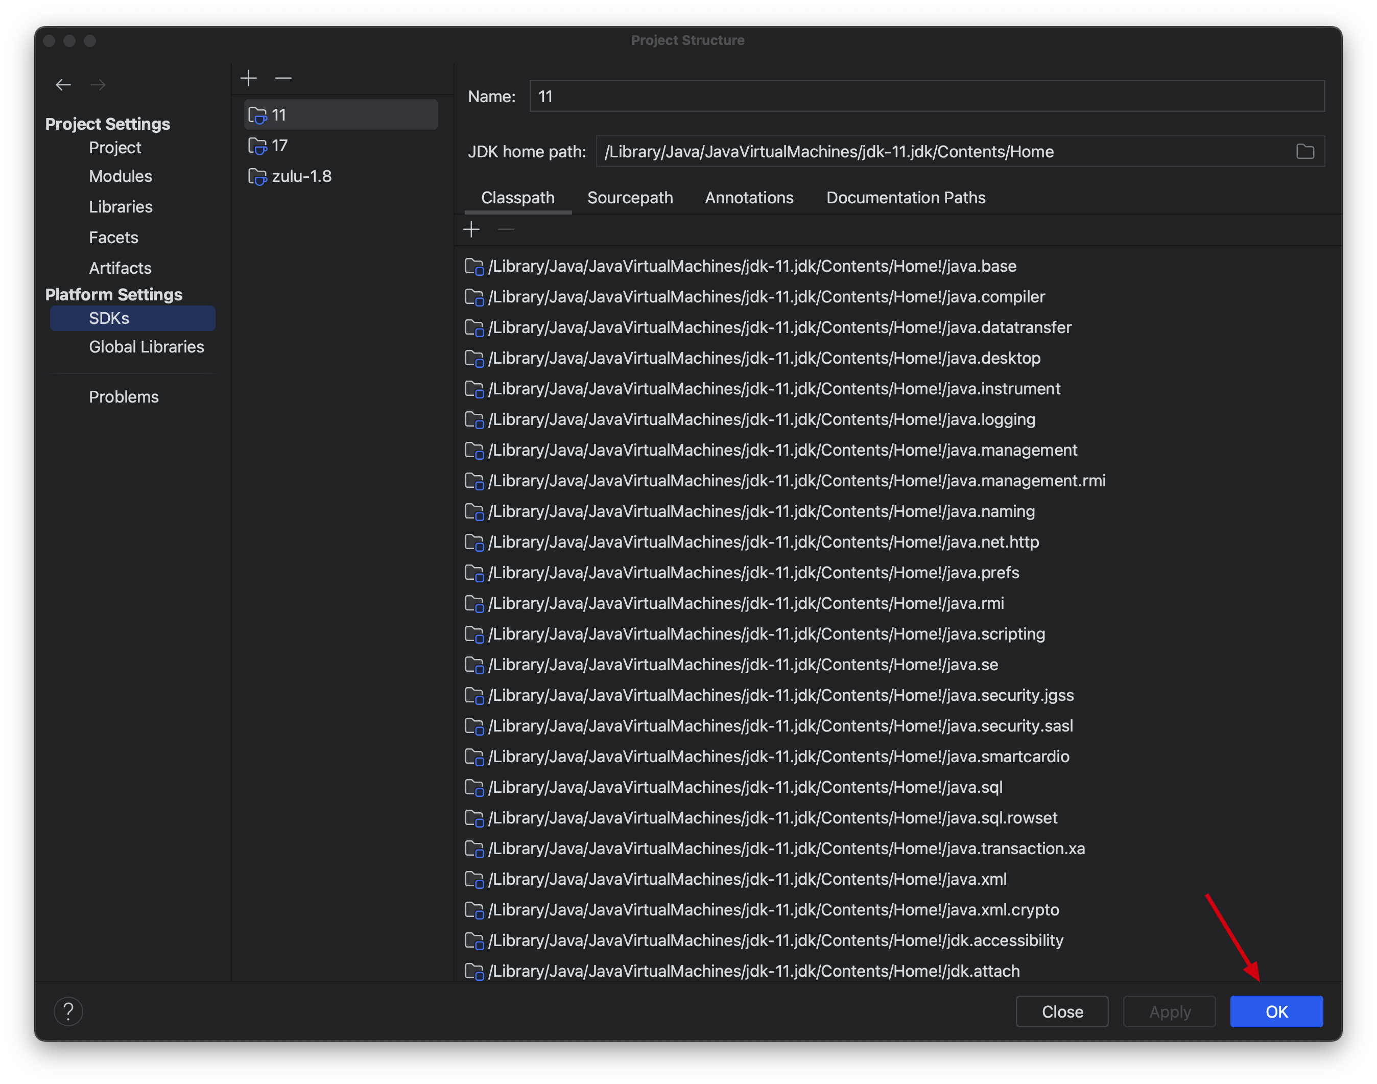Click folder icon of jdk.attach entry
This screenshot has height=1084, width=1377.
pos(474,972)
